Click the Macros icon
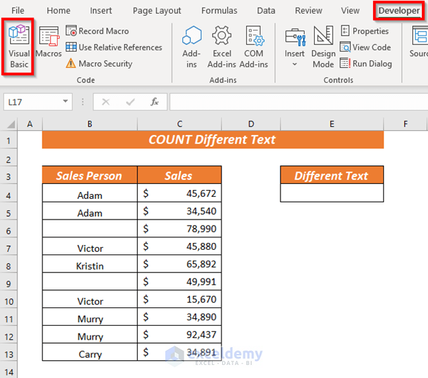The width and height of the screenshot is (428, 378). point(49,44)
